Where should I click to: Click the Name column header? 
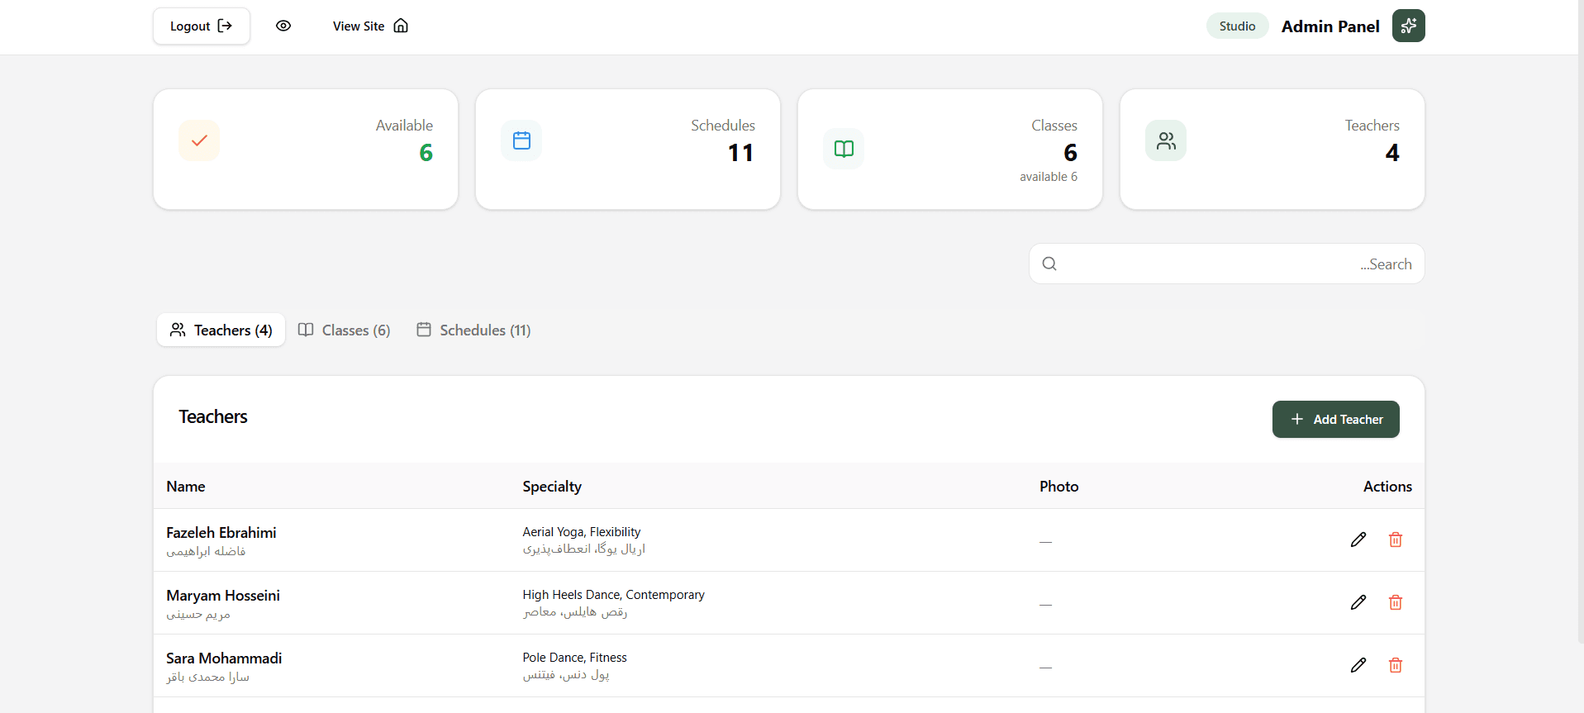pos(186,487)
